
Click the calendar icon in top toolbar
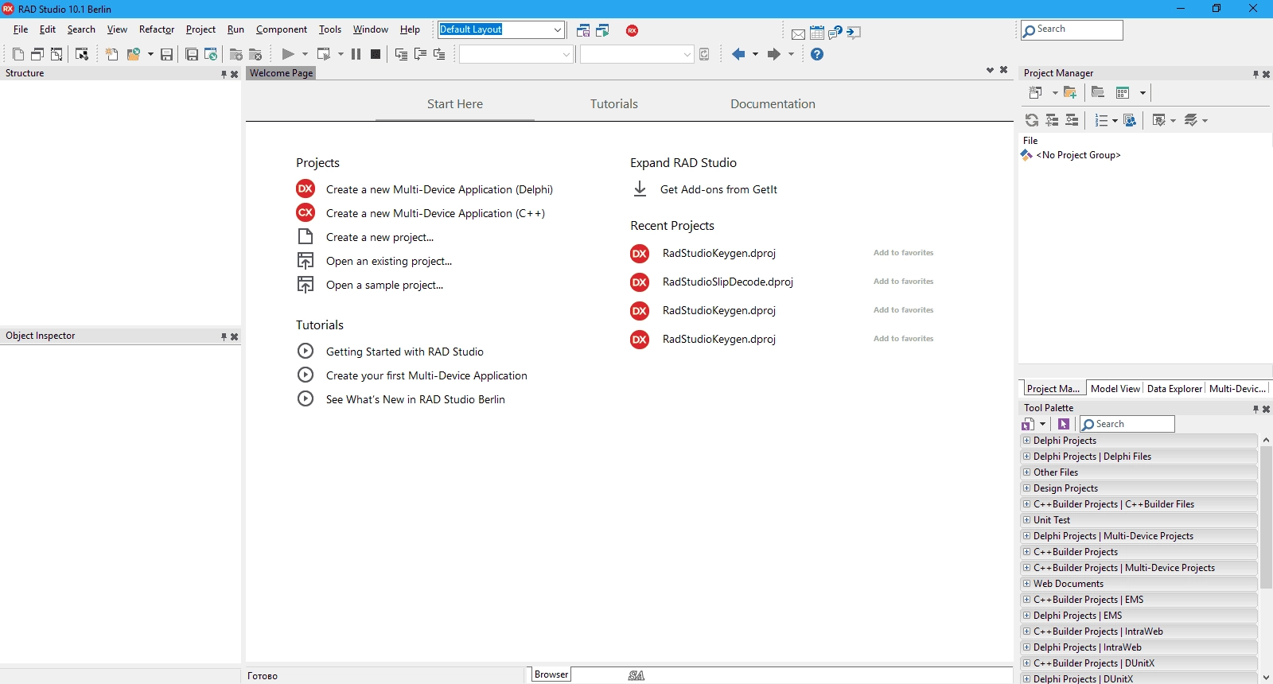817,33
